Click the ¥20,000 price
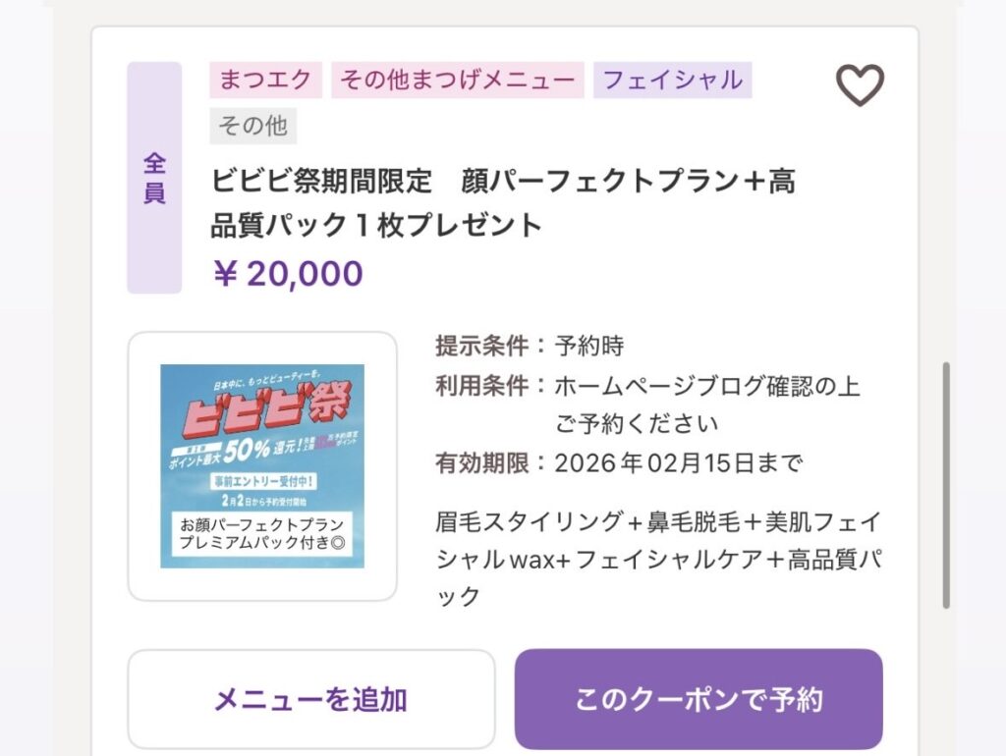 288,274
